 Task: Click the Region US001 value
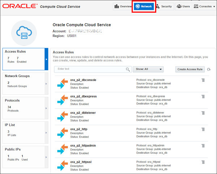[x=72, y=36]
